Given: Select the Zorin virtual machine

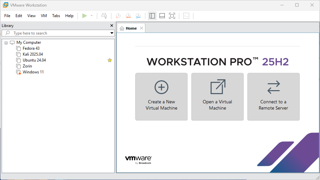Looking at the screenshot, I should click(x=27, y=66).
